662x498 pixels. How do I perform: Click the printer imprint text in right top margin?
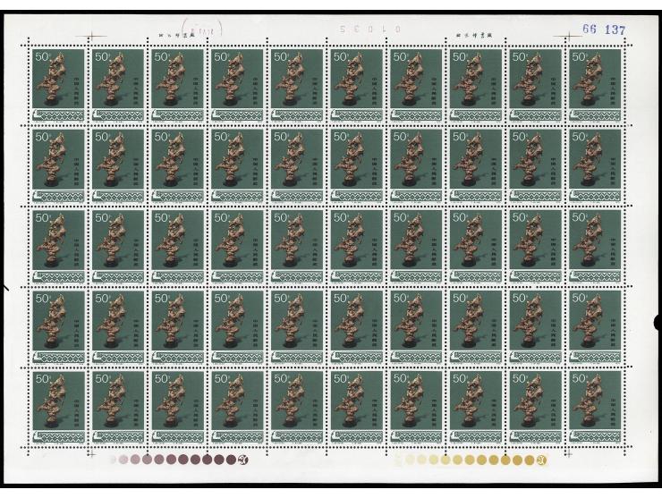point(474,37)
